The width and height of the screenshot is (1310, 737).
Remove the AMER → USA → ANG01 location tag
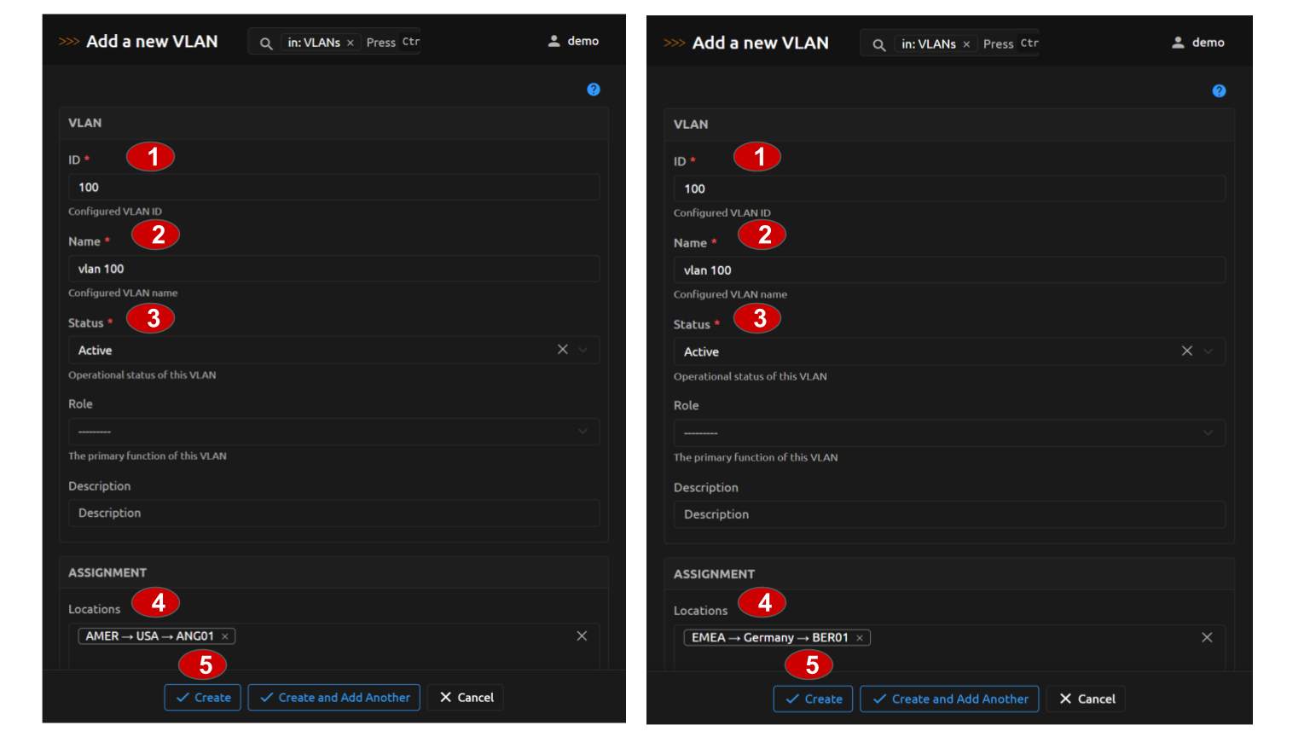tap(225, 636)
